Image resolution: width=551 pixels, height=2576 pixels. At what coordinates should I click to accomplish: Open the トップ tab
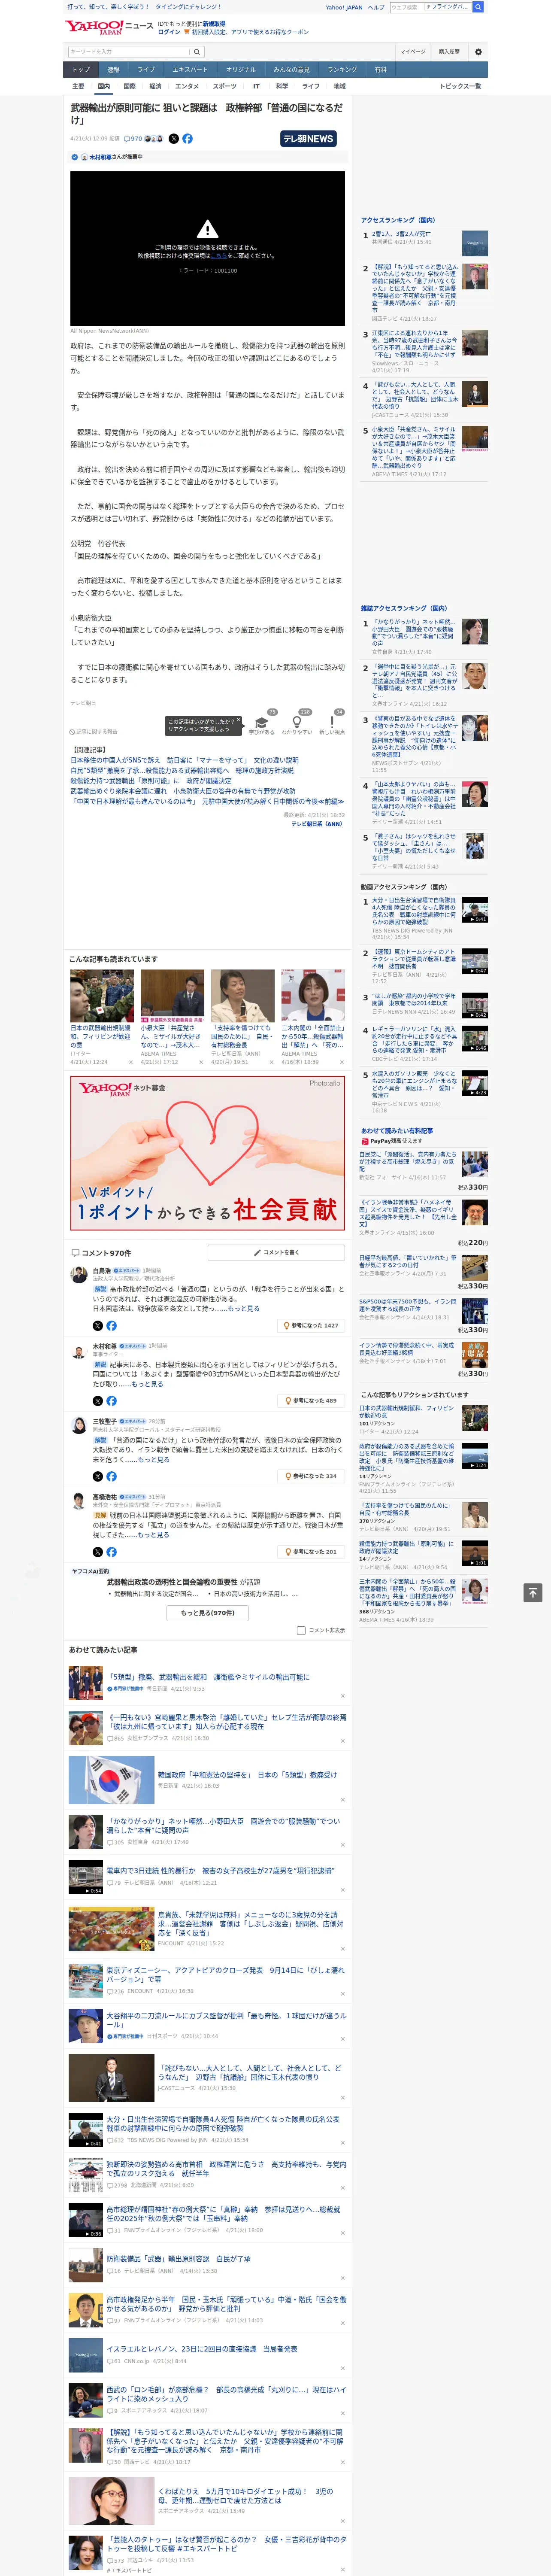81,70
